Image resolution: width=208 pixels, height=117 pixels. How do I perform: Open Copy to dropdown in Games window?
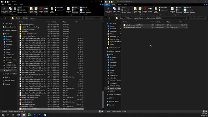(36, 10)
